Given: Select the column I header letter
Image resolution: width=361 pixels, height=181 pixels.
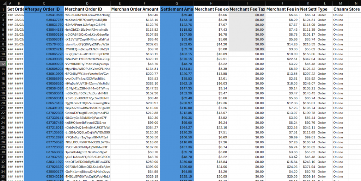Looking at the screenshot, I should point(247,3).
